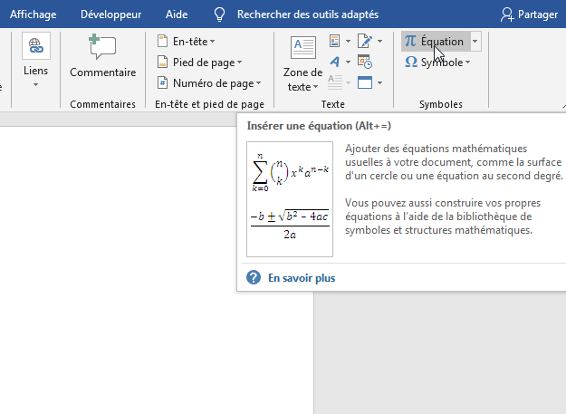Open the Développeur tab
This screenshot has width=566, height=414.
(110, 14)
